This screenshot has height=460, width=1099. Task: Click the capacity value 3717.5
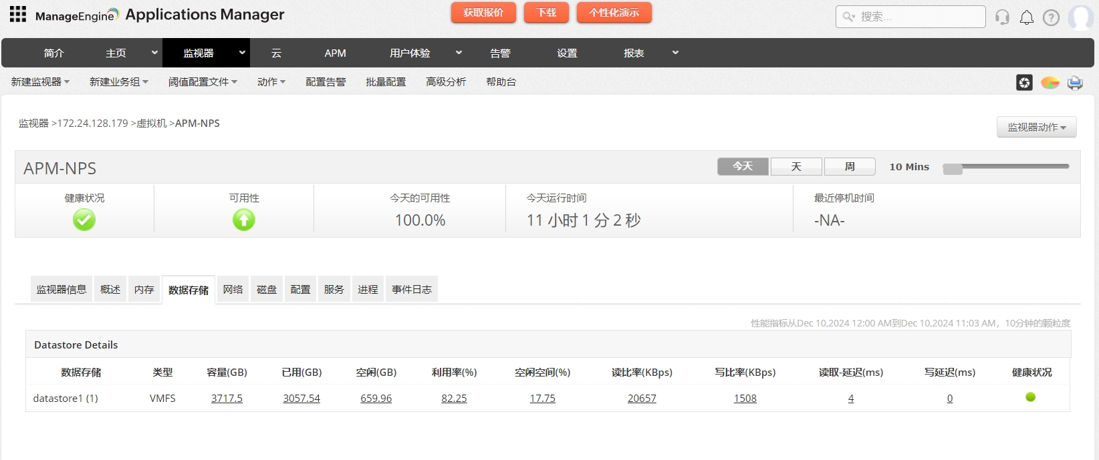coord(227,398)
